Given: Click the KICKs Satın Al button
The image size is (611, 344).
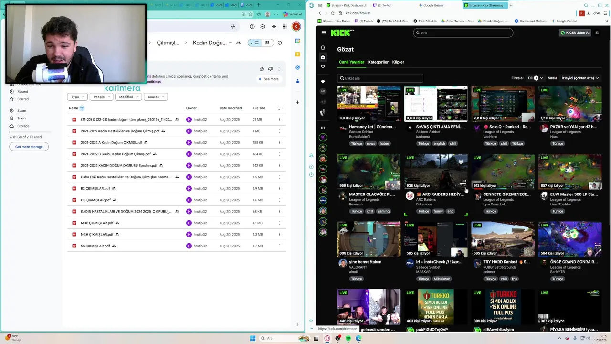Looking at the screenshot, I should point(575,32).
